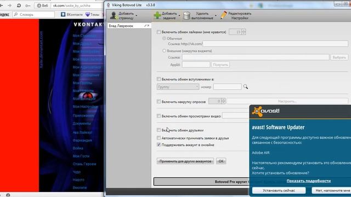Click Применить для других аккаунтов button

pyautogui.click(x=185, y=161)
